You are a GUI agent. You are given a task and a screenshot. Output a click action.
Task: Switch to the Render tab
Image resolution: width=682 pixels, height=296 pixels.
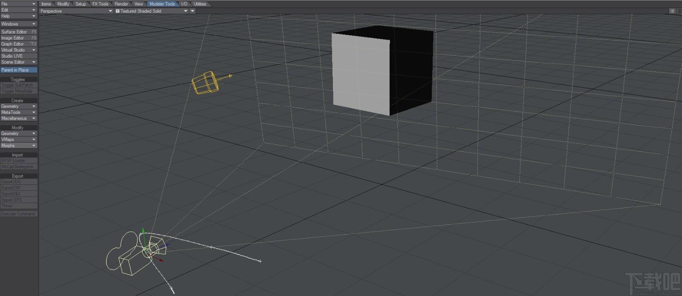(121, 4)
